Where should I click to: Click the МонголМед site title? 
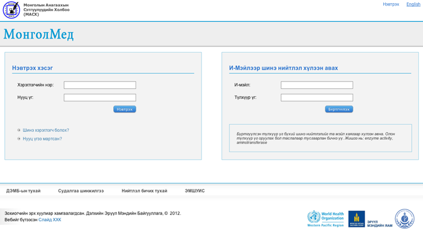point(39,34)
